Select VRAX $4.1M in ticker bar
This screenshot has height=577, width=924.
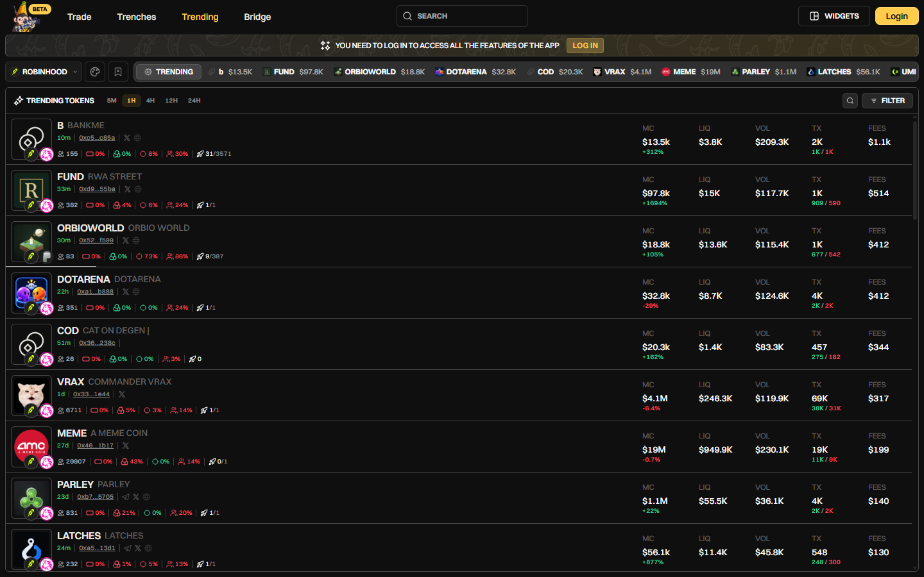coord(622,72)
